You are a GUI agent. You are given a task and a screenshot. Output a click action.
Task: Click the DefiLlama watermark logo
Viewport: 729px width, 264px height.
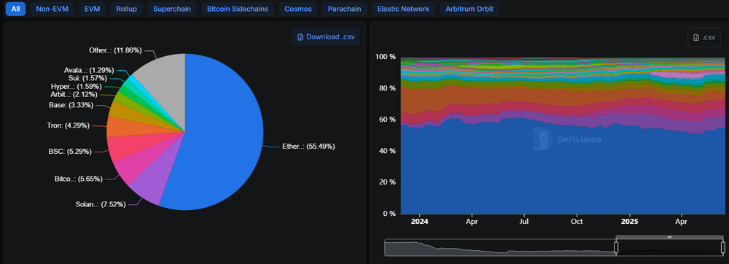(x=566, y=139)
